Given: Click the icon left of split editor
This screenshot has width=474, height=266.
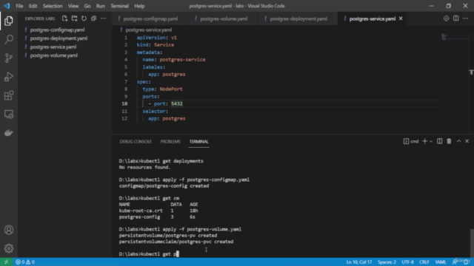Looking at the screenshot, I should click(446, 18).
